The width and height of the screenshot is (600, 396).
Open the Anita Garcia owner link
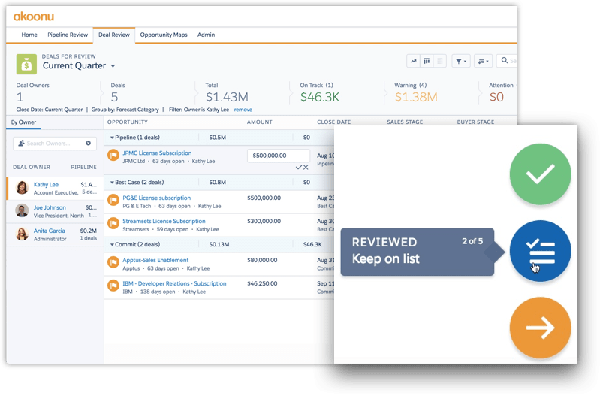49,231
